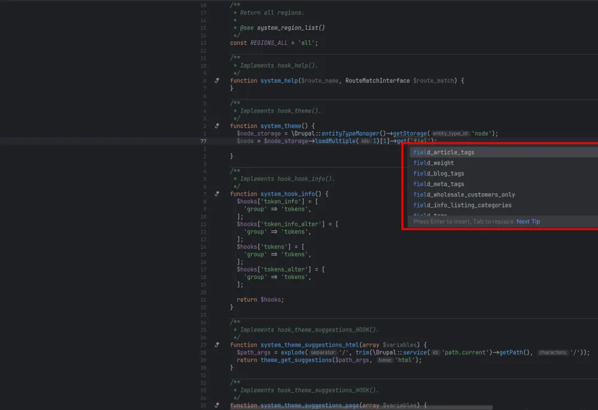Viewport: 598px width, 410px height.
Task: Pick field_info_listing_categories in the popup
Action: click(462, 205)
